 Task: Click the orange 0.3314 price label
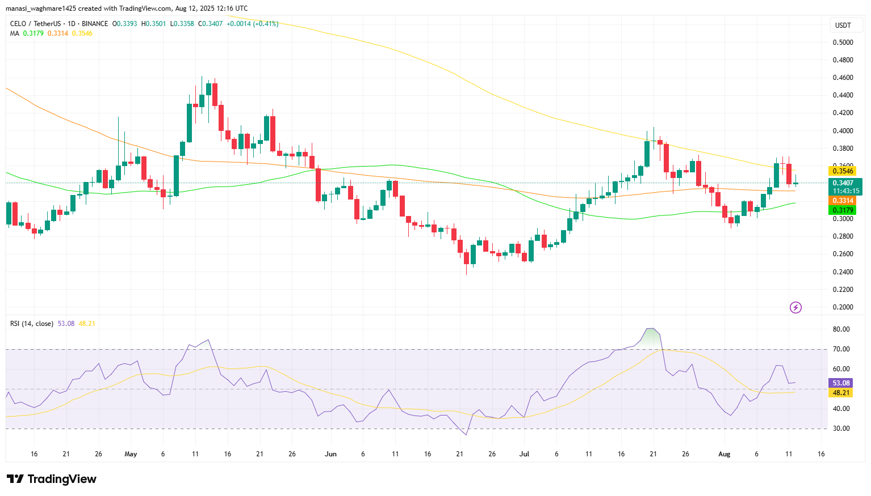point(844,201)
